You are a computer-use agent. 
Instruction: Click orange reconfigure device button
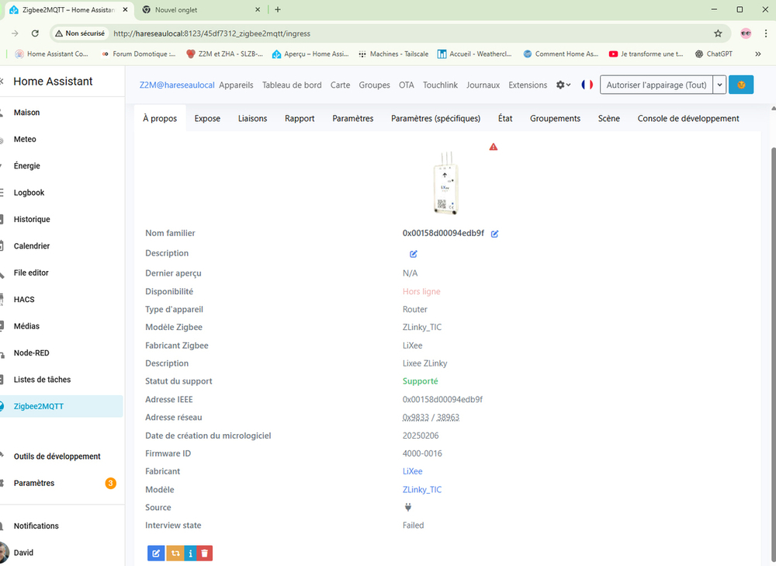pyautogui.click(x=175, y=553)
